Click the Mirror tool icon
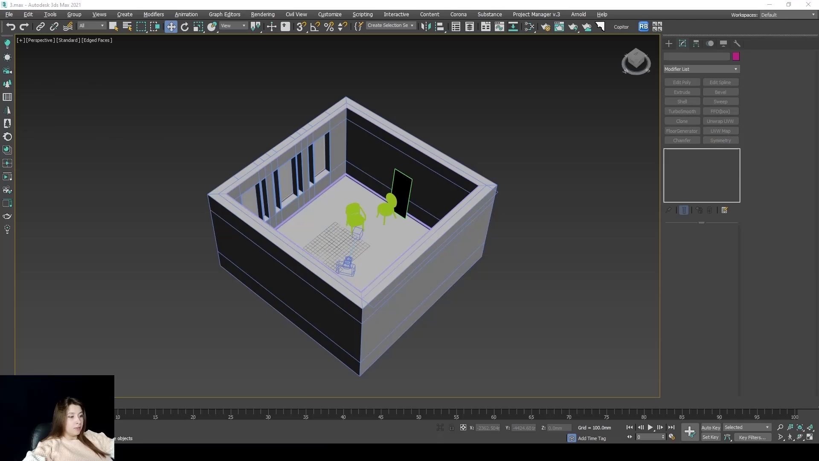The height and width of the screenshot is (461, 819). [425, 27]
